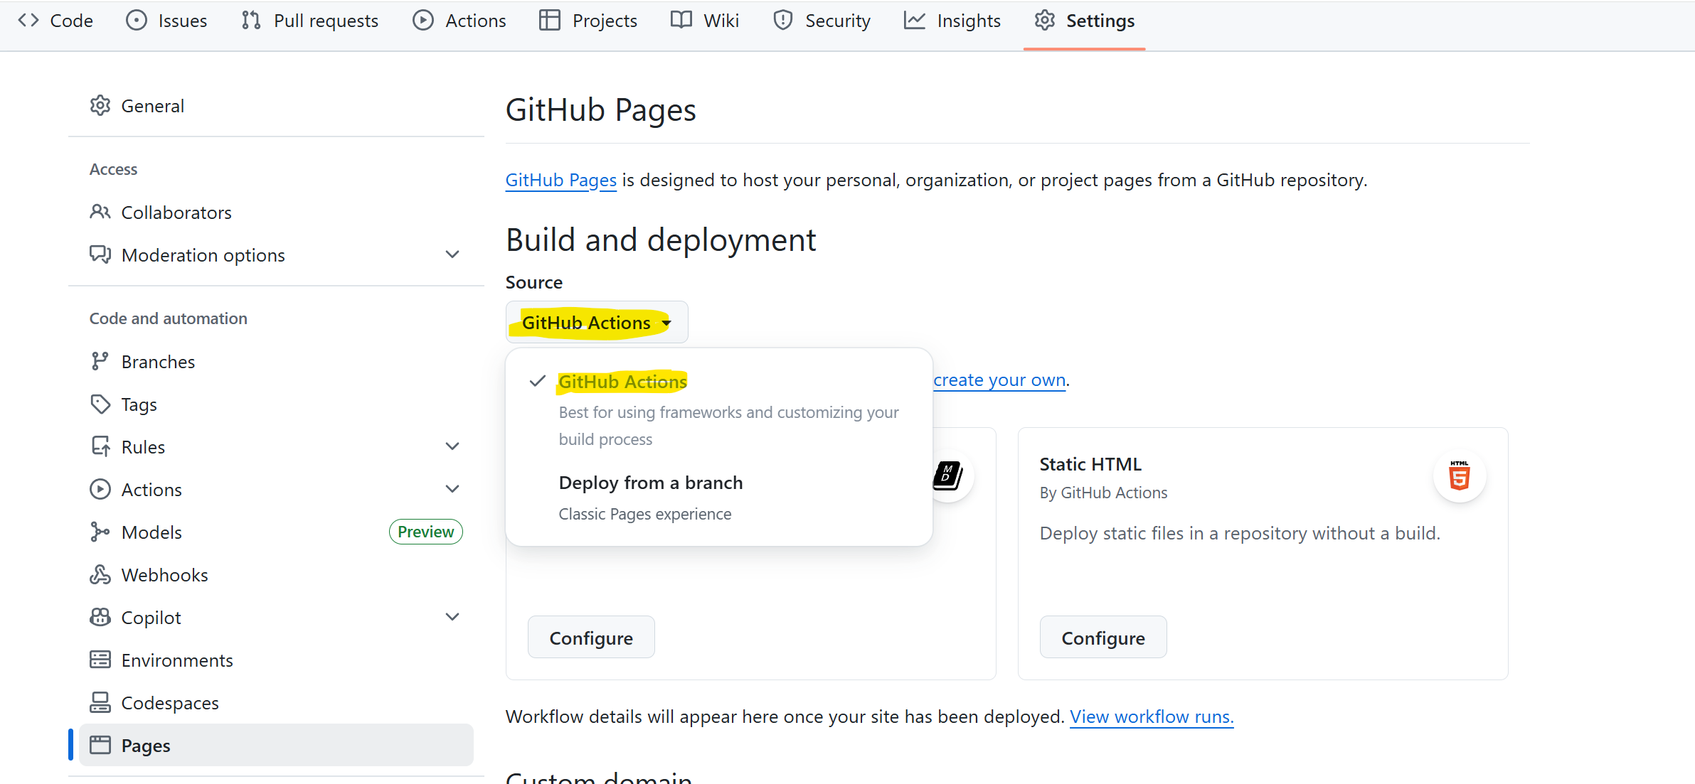
Task: Select the GitHub Actions source option
Action: coord(718,409)
